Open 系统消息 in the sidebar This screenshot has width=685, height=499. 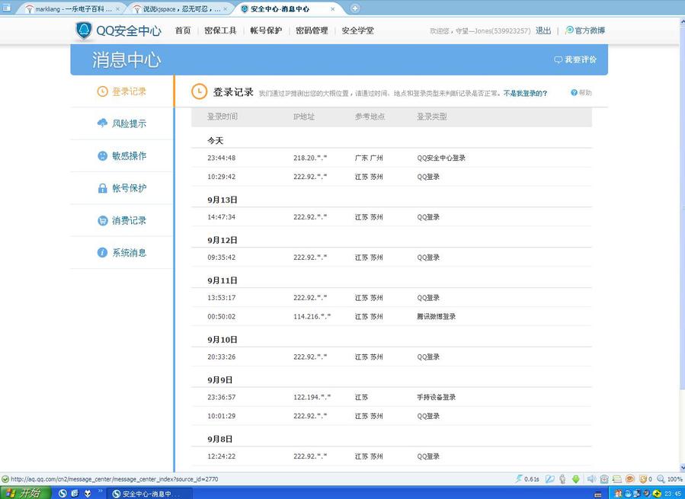pyautogui.click(x=130, y=253)
